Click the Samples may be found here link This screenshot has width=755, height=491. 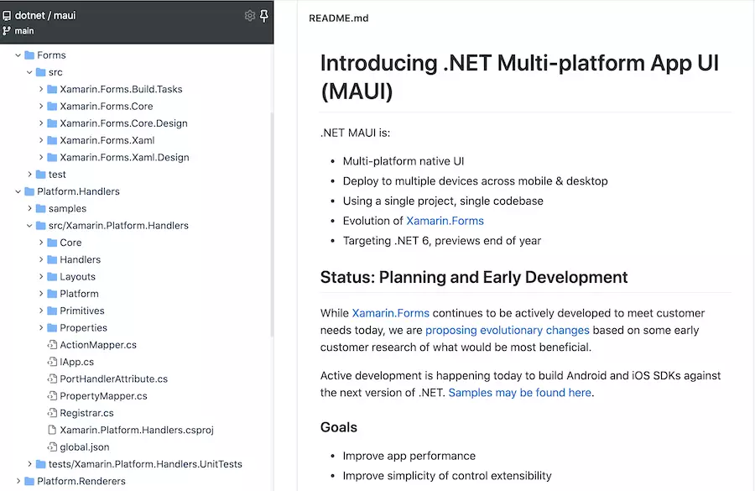520,392
